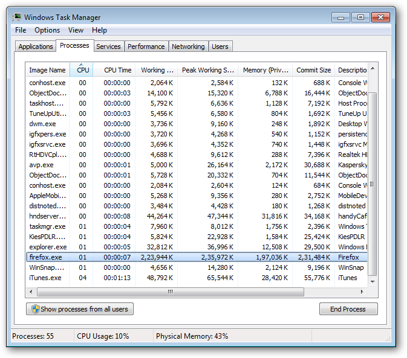
Task: Select the igfxsrvc.exe process row
Action: 197,144
